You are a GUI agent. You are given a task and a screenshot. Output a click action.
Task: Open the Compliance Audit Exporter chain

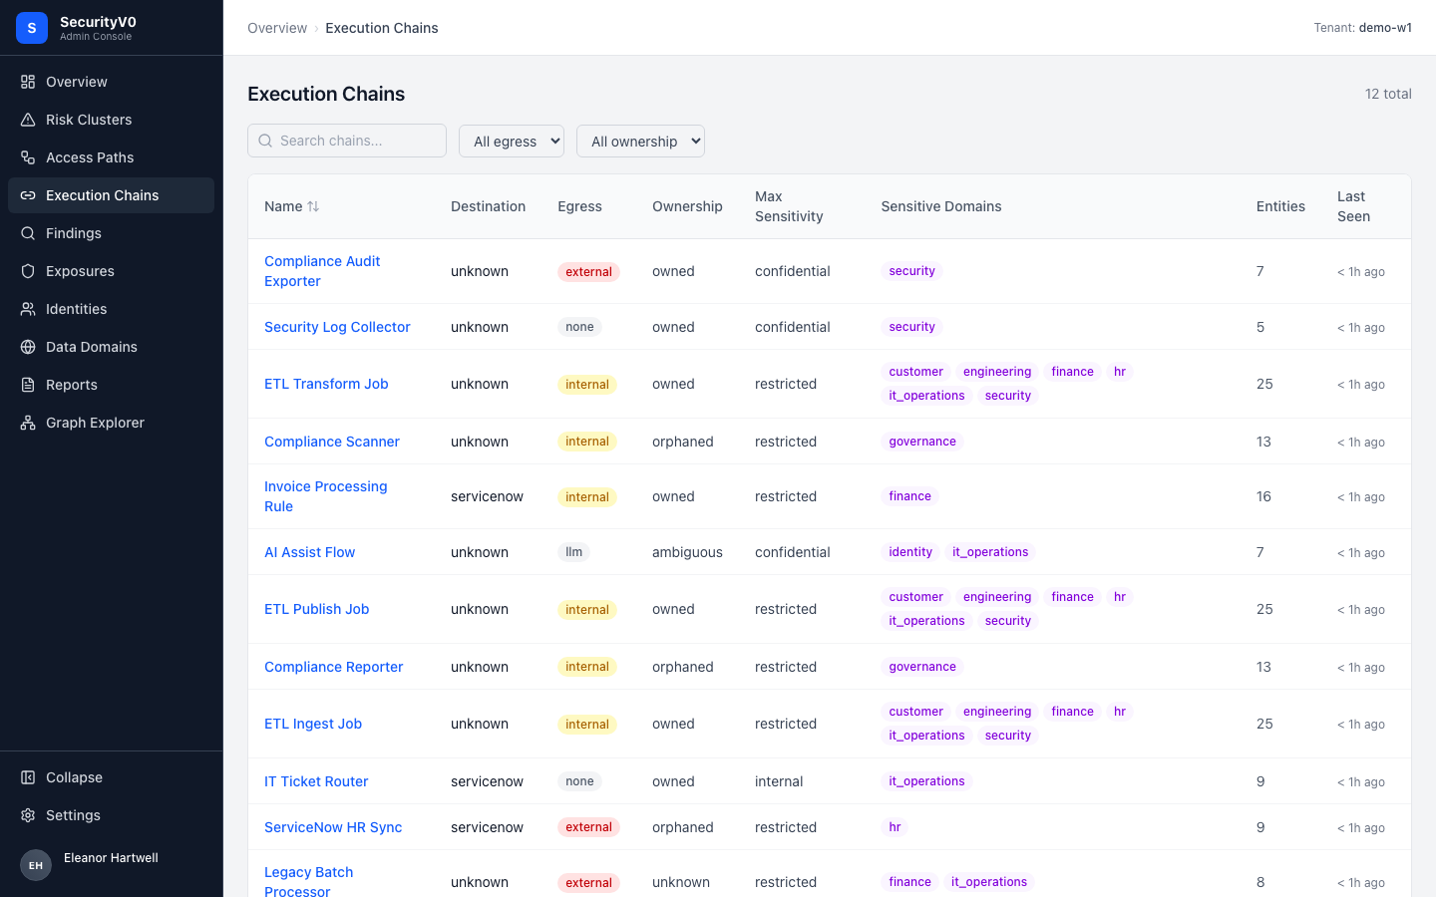(322, 271)
